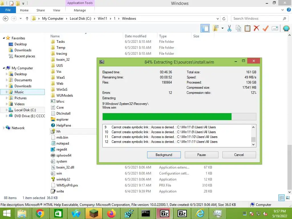
Task: Expand Local Disk (C:) tree node
Action: (x=7, y=110)
